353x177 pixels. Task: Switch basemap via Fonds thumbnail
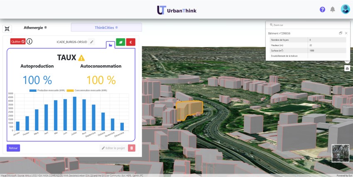[341, 153]
